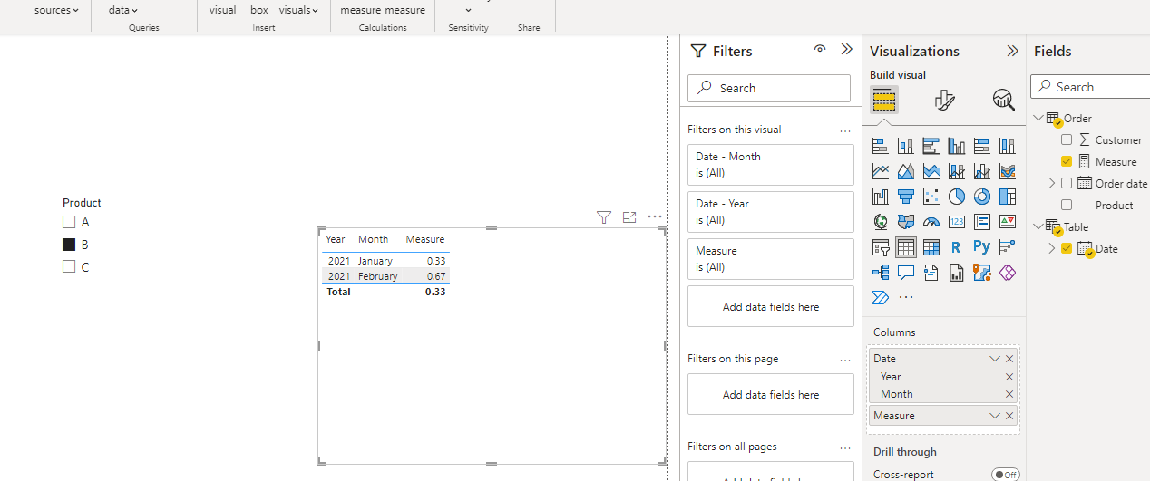The width and height of the screenshot is (1150, 481).
Task: Collapse the Visualizations pane
Action: tap(1012, 51)
